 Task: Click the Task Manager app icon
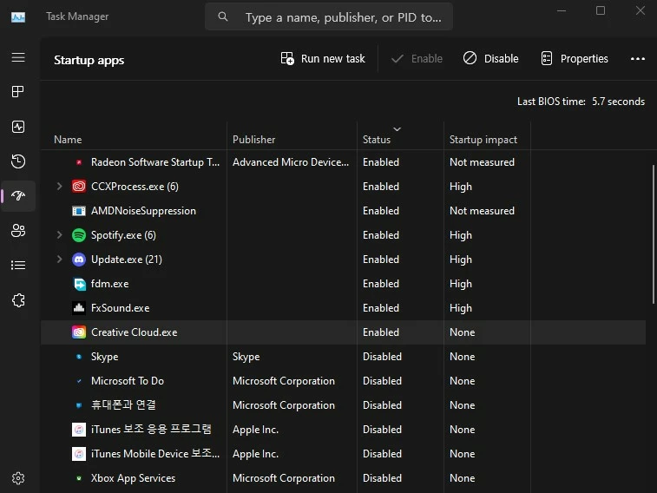tap(18, 16)
